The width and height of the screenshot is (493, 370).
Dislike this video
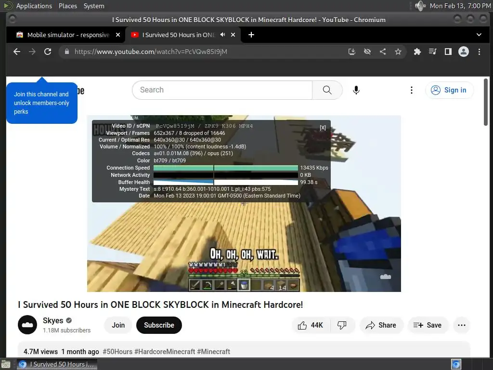coord(342,325)
